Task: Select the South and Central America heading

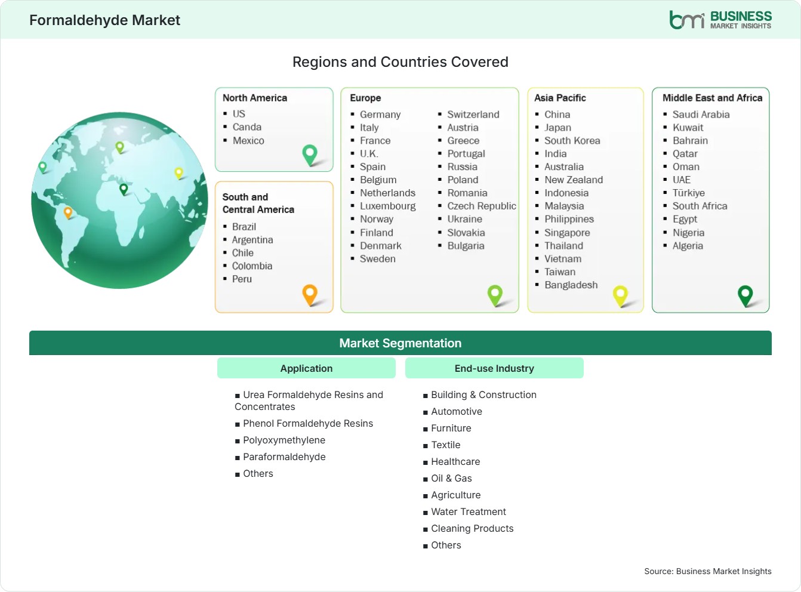Action: [258, 203]
